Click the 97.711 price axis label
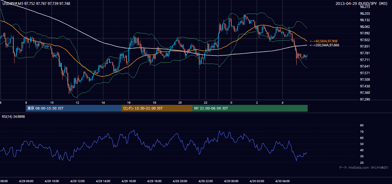The width and height of the screenshot is (392, 184). click(365, 60)
